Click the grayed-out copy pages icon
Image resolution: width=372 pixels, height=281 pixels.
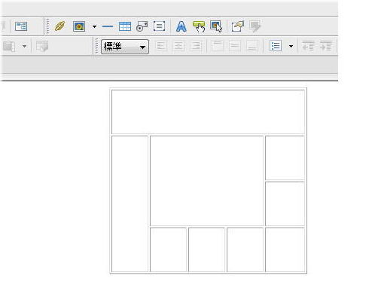tap(42, 46)
